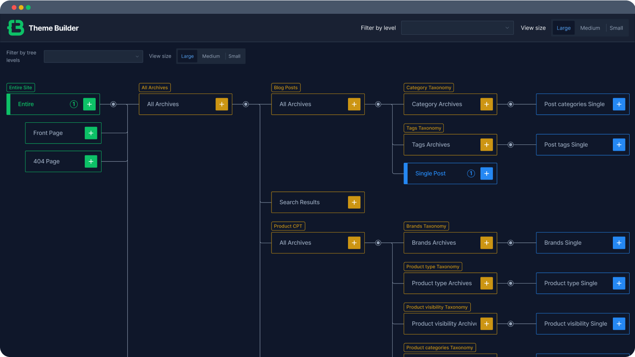Select Small in secondary toolbar view size
The width and height of the screenshot is (635, 357).
click(234, 56)
